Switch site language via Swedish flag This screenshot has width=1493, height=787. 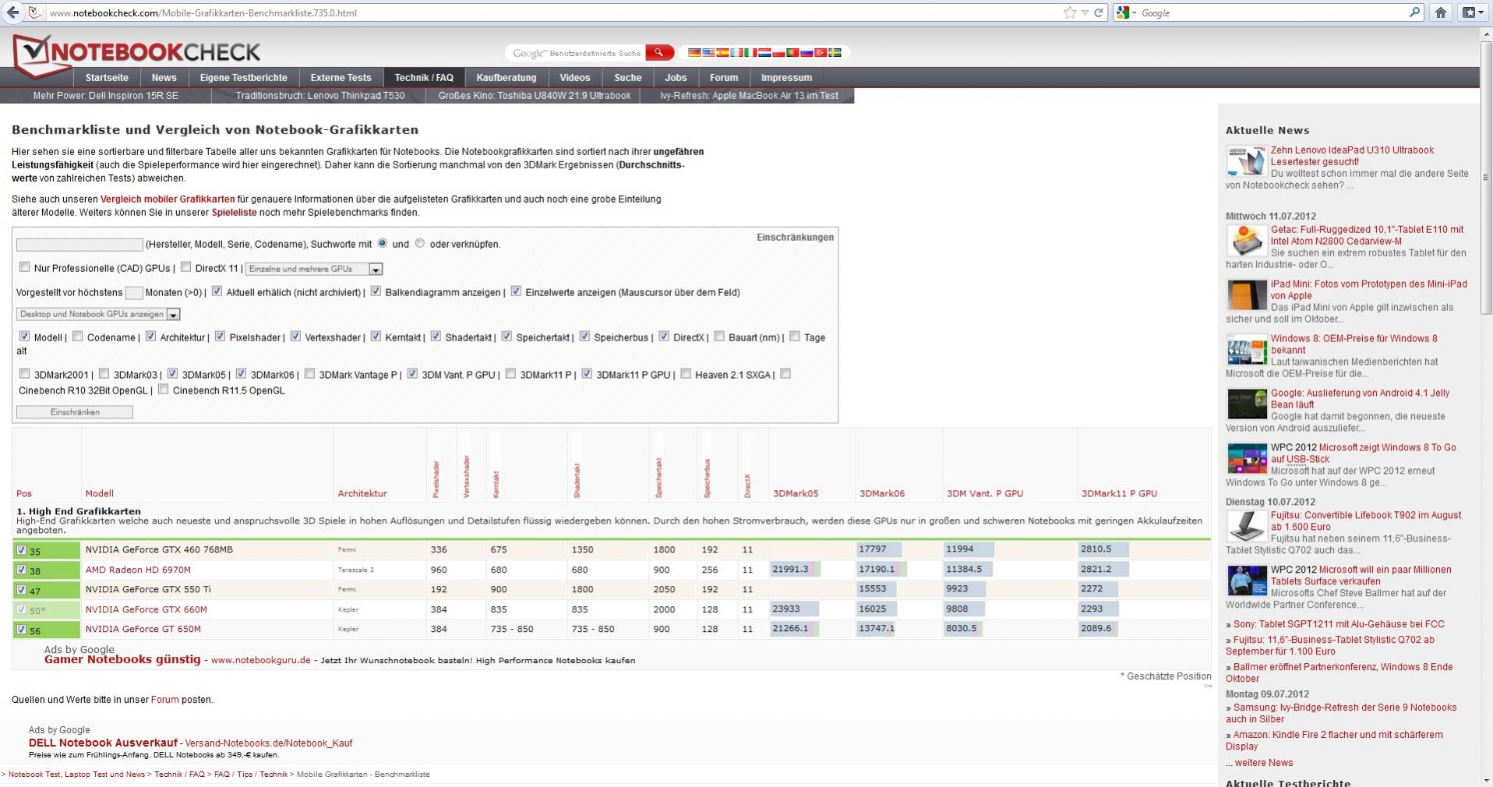coord(835,52)
